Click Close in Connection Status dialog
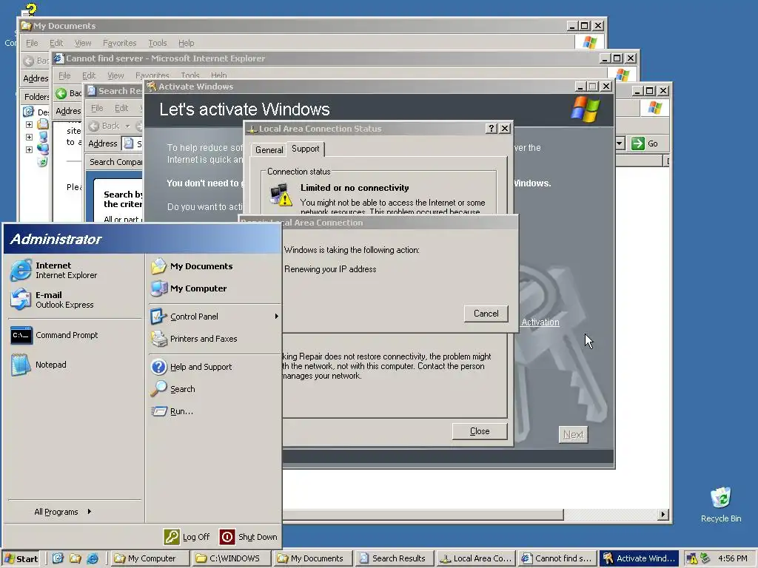 (480, 431)
